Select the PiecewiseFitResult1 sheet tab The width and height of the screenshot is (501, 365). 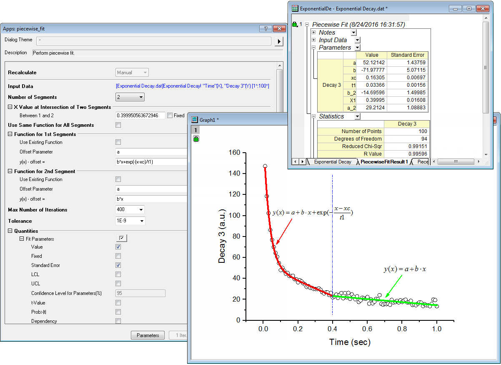pyautogui.click(x=384, y=162)
